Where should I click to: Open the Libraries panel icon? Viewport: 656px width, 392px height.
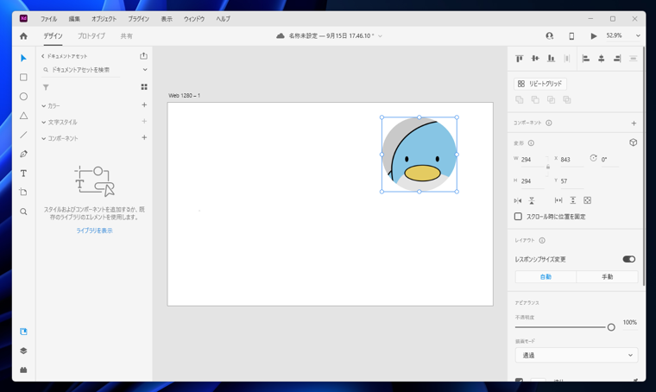pyautogui.click(x=23, y=332)
